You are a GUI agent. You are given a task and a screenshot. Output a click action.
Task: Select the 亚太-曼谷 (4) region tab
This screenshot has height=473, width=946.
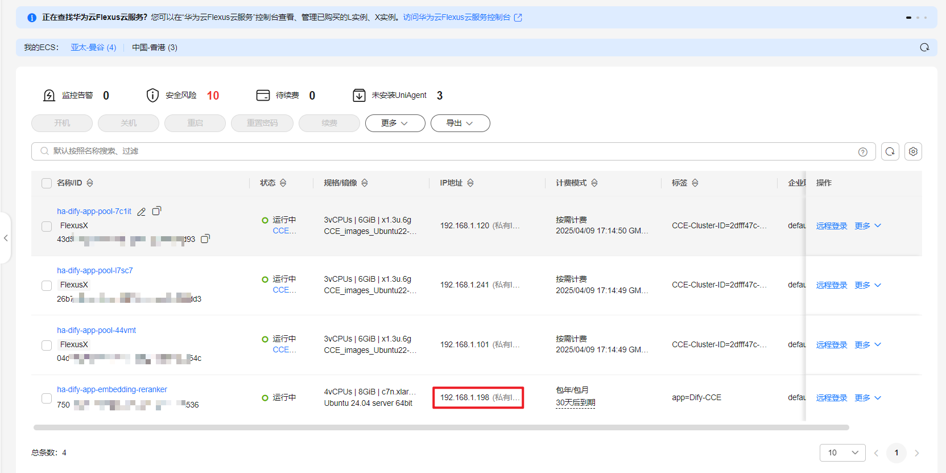tap(93, 47)
